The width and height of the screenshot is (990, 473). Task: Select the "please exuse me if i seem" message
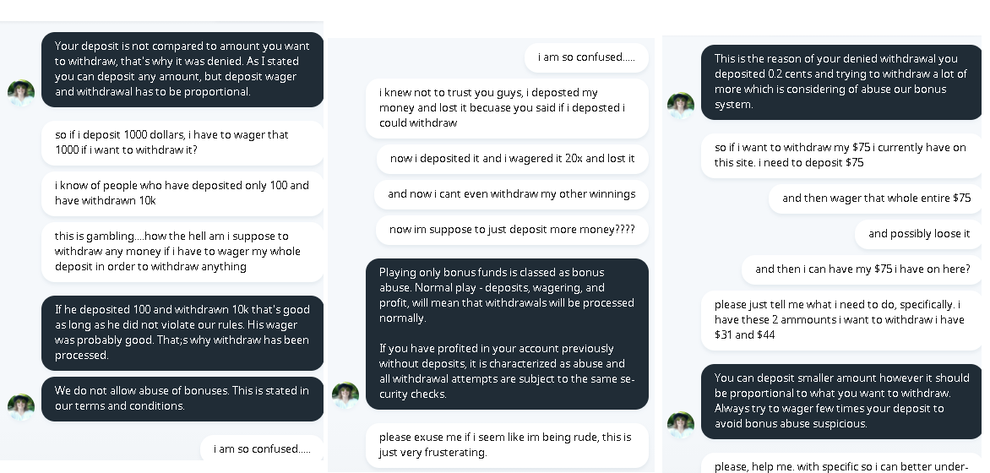click(x=507, y=445)
